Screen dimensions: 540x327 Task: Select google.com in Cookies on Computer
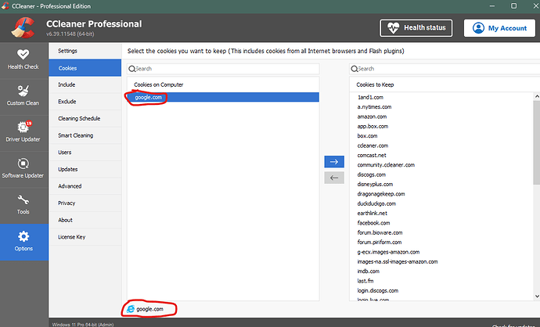pyautogui.click(x=223, y=97)
